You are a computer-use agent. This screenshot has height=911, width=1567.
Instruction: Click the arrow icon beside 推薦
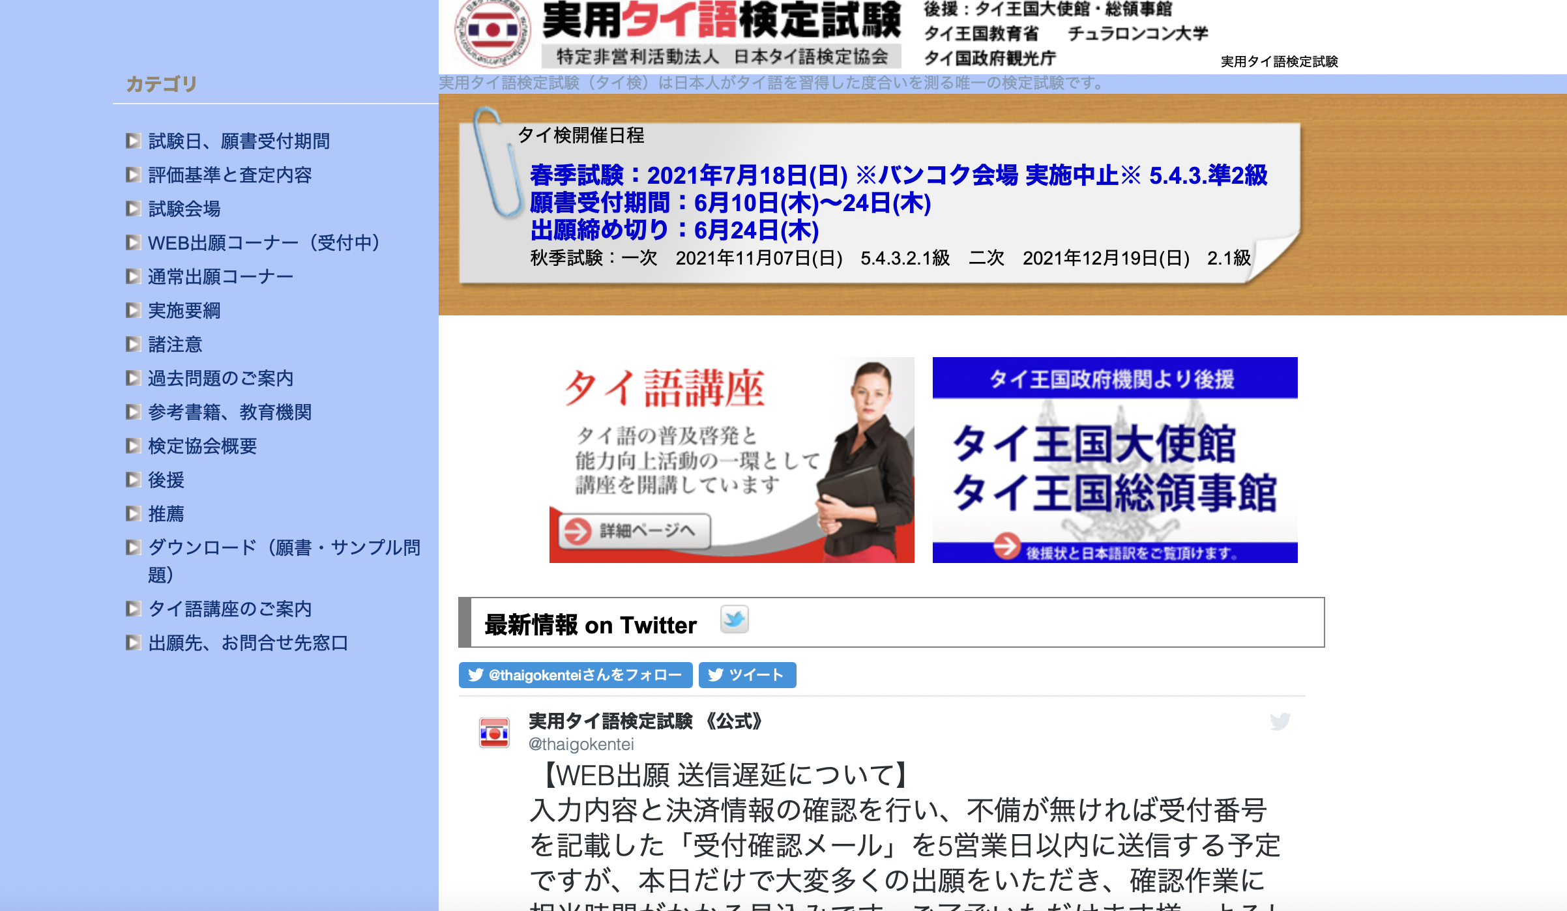pyautogui.click(x=133, y=513)
